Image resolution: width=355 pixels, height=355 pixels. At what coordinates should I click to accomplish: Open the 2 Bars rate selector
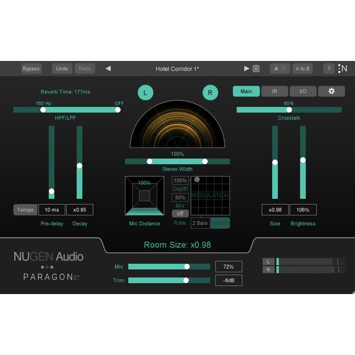(201, 223)
